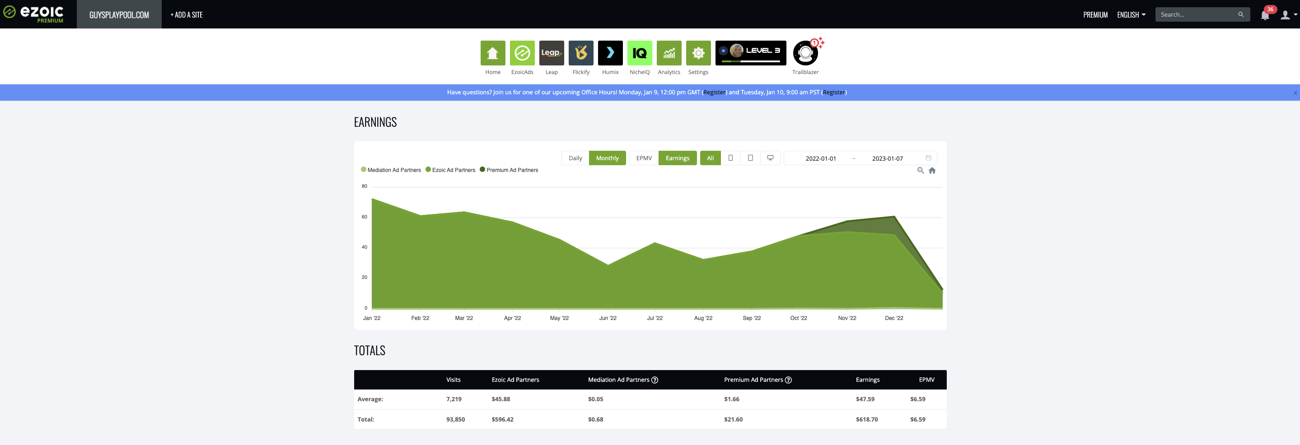Select the GUYSPLAYPOOL.COM site tab
The image size is (1300, 445).
[x=119, y=14]
